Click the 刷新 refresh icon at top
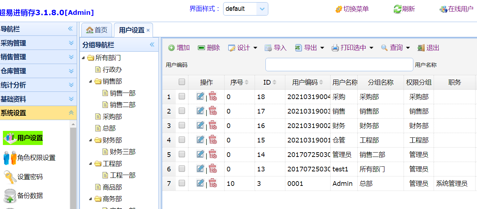The image size is (477, 209). [x=397, y=9]
